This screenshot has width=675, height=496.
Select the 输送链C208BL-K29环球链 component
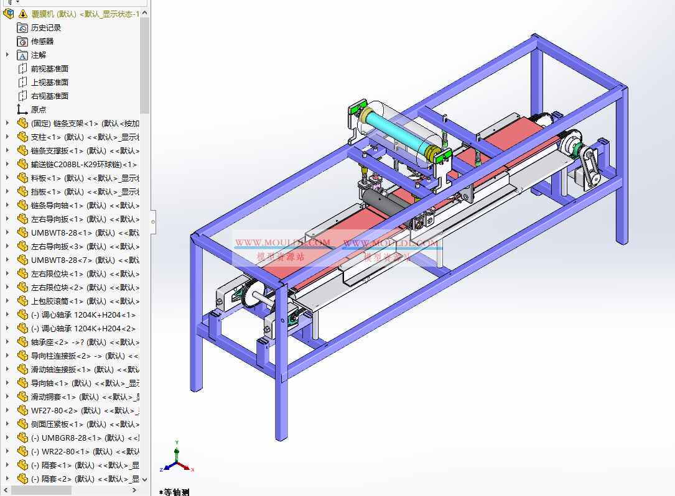tap(83, 165)
